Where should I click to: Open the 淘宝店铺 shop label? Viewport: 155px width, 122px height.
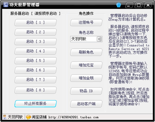coord(39,117)
